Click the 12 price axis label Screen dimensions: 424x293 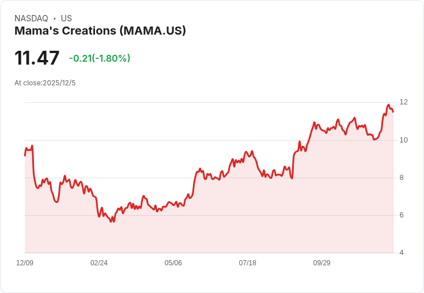click(x=403, y=102)
